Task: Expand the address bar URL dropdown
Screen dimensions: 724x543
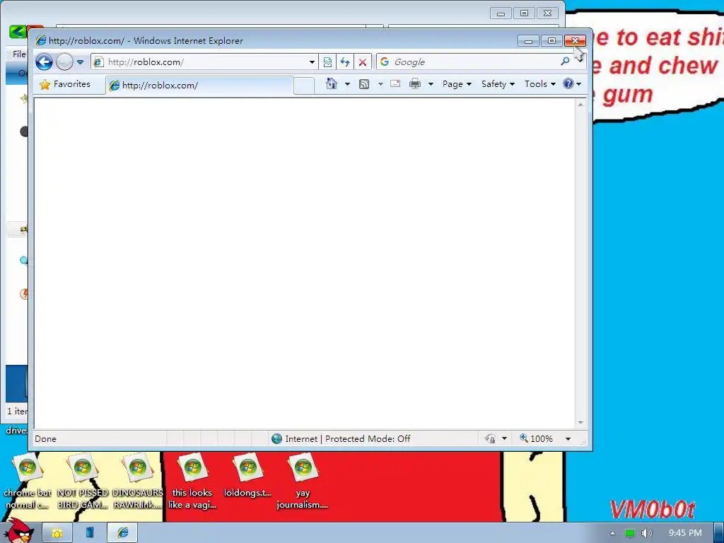Action: click(x=312, y=62)
